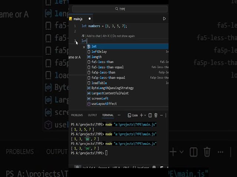
Task: Click the JS file icon on main.js tab
Action: point(71,19)
